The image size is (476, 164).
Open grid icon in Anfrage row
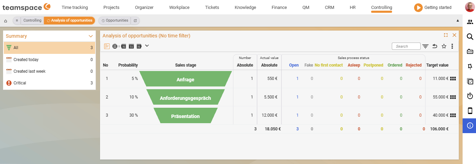pos(453,79)
